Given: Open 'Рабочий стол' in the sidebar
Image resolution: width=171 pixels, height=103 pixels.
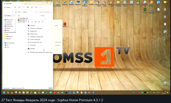Looking at the screenshot, I should tap(9, 20).
